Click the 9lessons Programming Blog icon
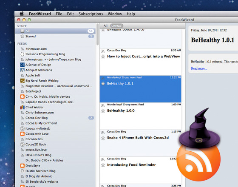 [22, 54]
